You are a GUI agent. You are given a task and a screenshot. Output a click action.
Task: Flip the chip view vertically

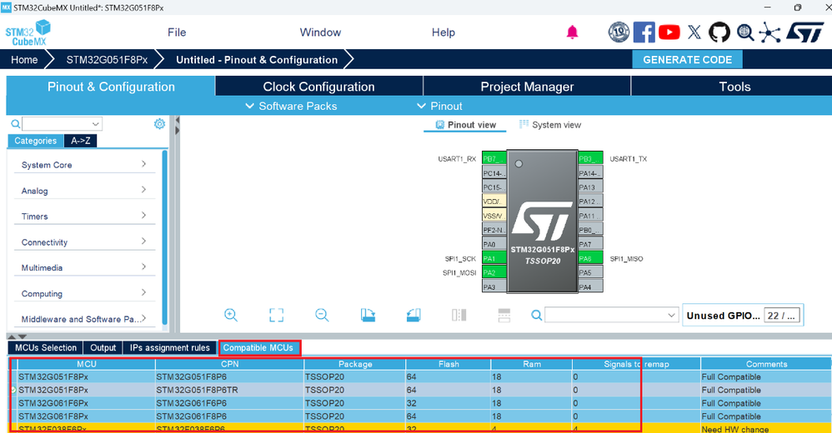tap(504, 315)
